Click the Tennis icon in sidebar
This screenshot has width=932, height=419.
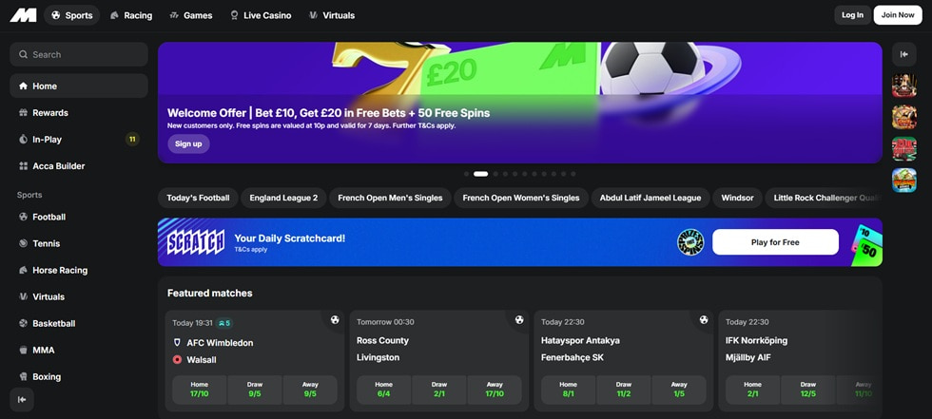pyautogui.click(x=23, y=243)
